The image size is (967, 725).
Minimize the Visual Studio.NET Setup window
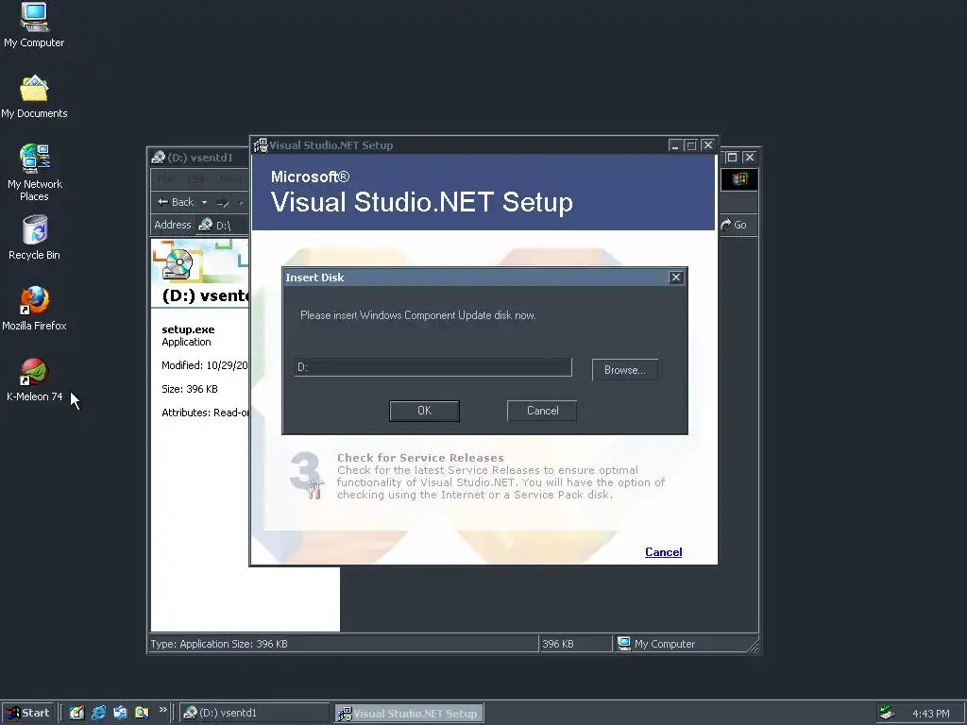(675, 145)
